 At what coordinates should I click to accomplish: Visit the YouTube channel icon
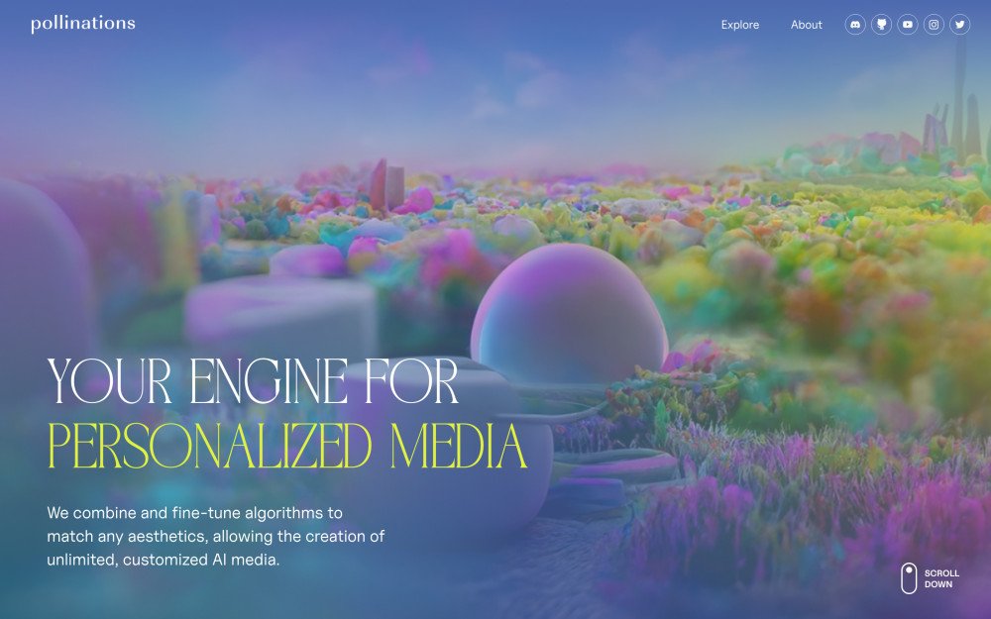(x=908, y=25)
